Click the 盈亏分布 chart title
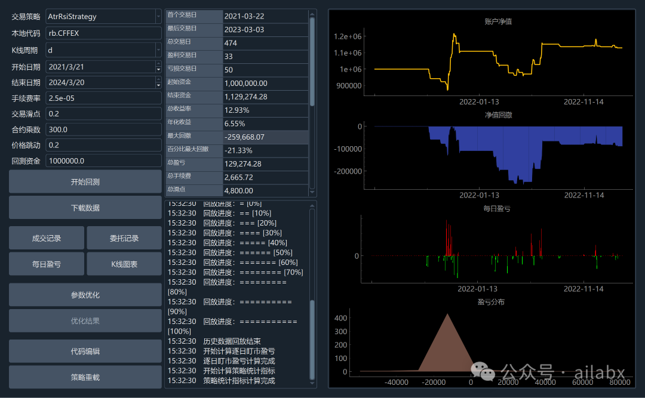The width and height of the screenshot is (645, 398). click(491, 302)
